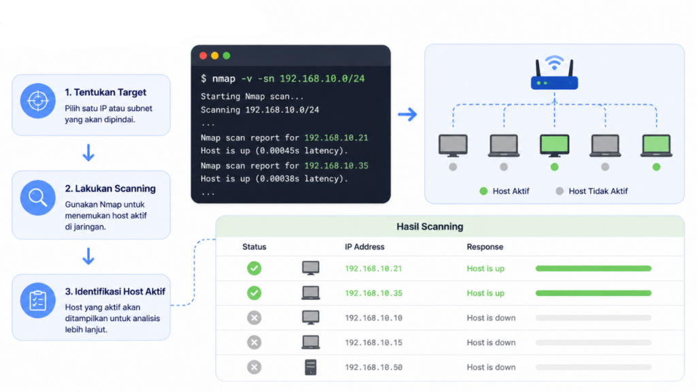Click Host is down for 192.168.10.15 row
This screenshot has height=392, width=697.
pyautogui.click(x=491, y=343)
